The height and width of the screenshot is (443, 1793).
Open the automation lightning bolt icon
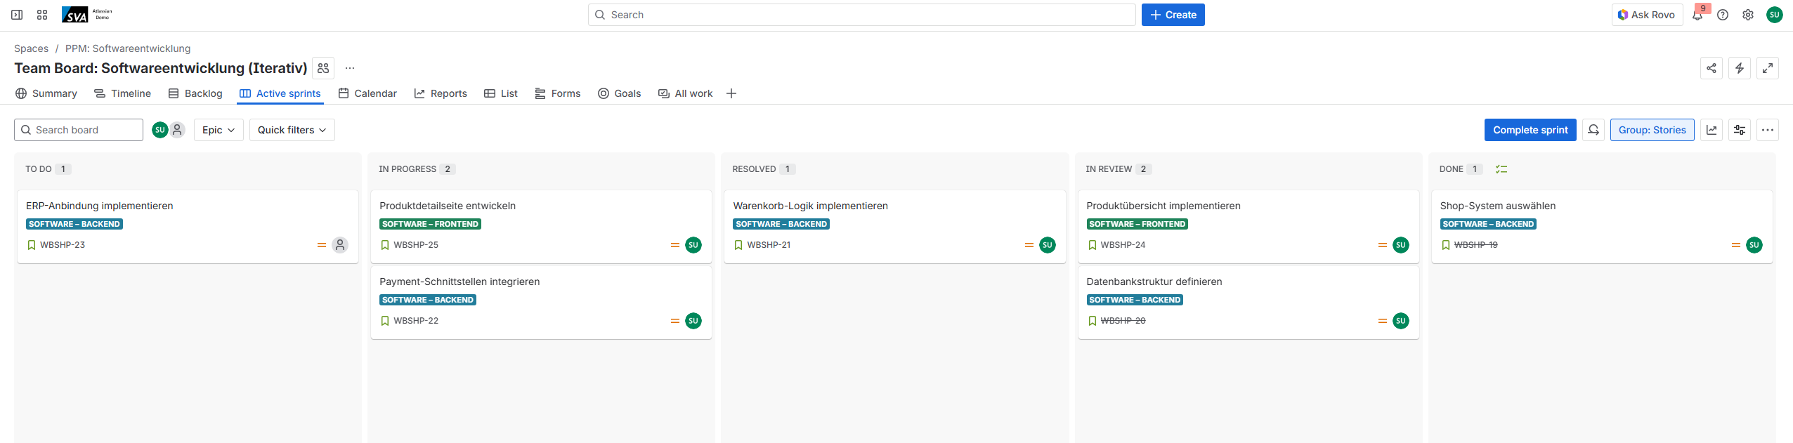coord(1740,68)
